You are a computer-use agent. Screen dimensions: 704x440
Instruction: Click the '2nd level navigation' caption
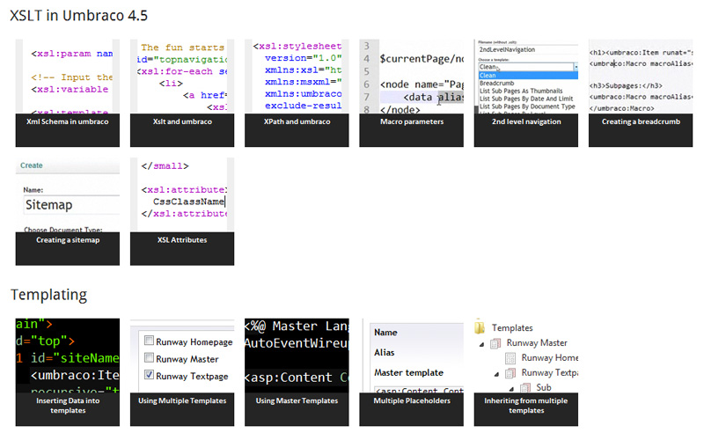click(x=526, y=121)
